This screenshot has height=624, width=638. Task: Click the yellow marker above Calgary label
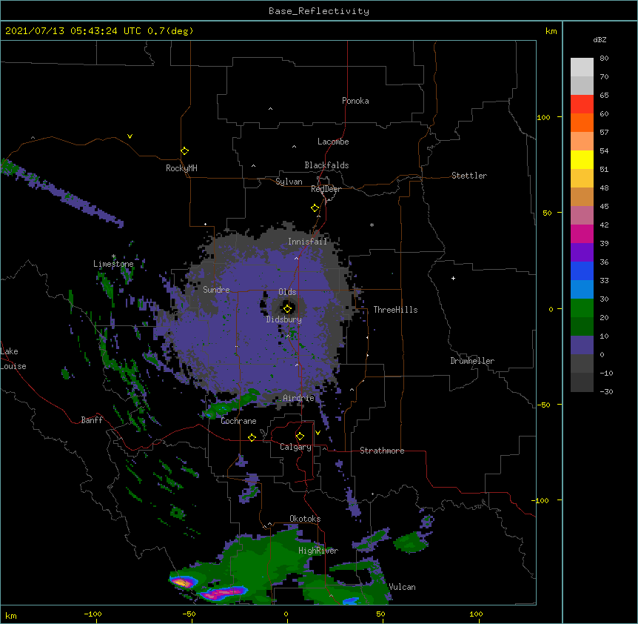click(x=300, y=437)
